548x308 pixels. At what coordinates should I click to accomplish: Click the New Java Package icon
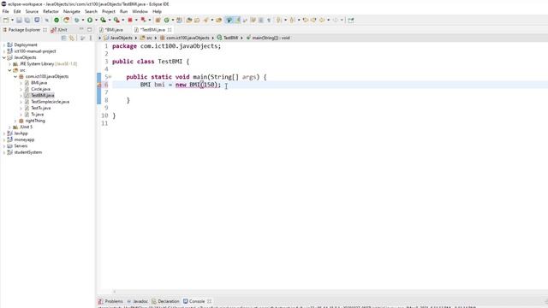pos(158,21)
